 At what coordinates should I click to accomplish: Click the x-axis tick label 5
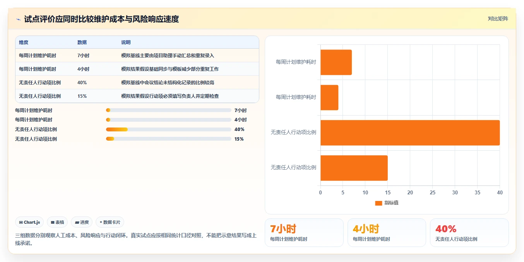[x=343, y=192]
